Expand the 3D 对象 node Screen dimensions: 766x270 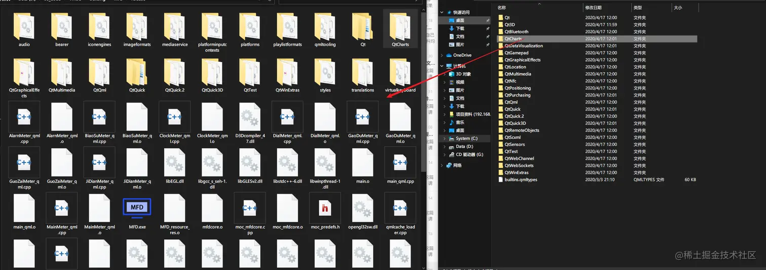445,74
